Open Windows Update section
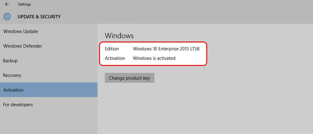Viewport: 313px width, 134px height. pyautogui.click(x=49, y=31)
